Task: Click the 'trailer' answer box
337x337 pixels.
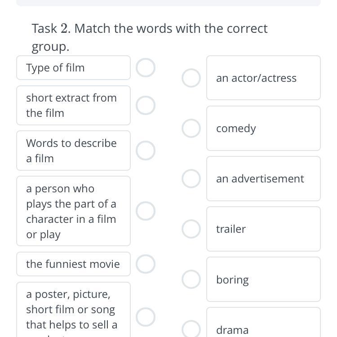Action: pyautogui.click(x=263, y=229)
